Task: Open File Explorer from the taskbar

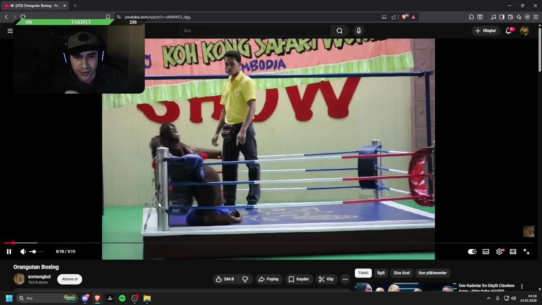Action: click(147, 298)
